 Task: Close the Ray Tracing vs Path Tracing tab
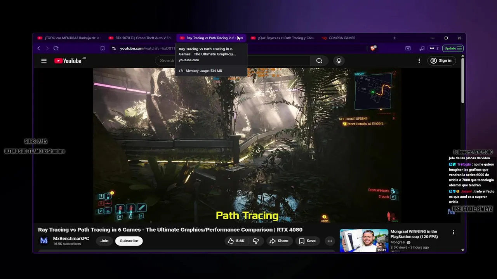coord(241,38)
